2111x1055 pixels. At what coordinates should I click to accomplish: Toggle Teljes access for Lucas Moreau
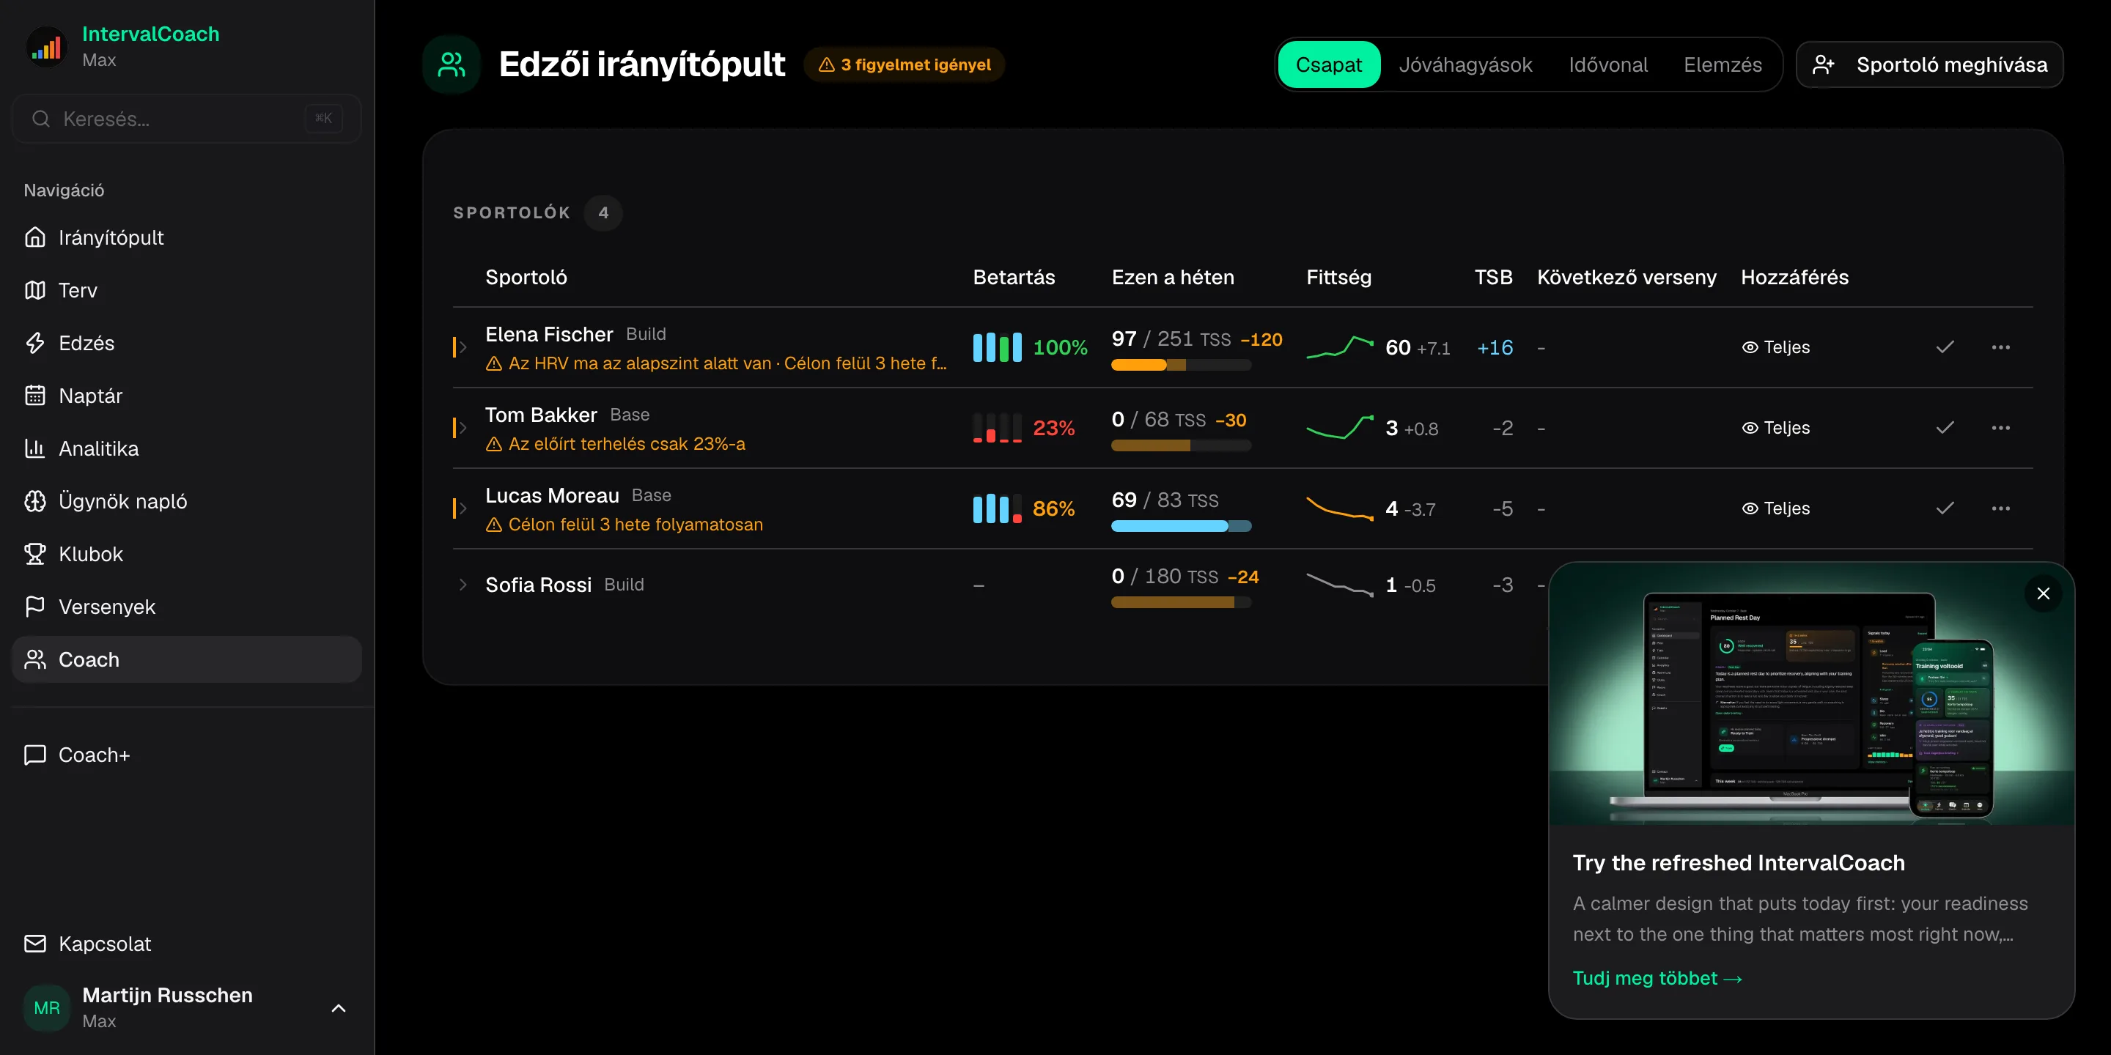[x=1775, y=508]
